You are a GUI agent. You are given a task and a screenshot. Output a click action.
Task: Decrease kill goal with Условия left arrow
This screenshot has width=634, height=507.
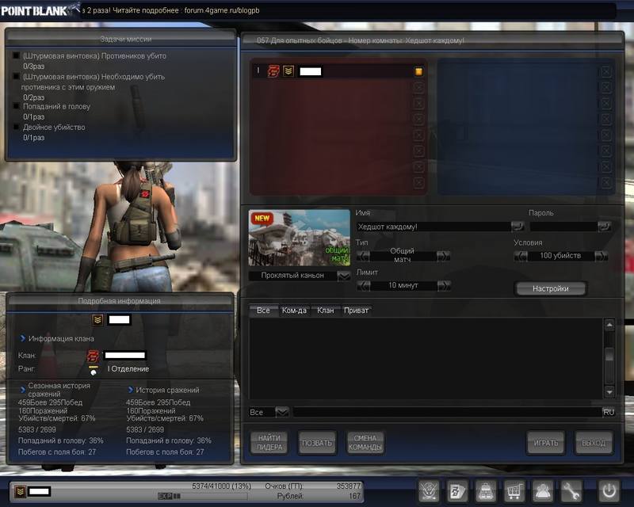[521, 256]
